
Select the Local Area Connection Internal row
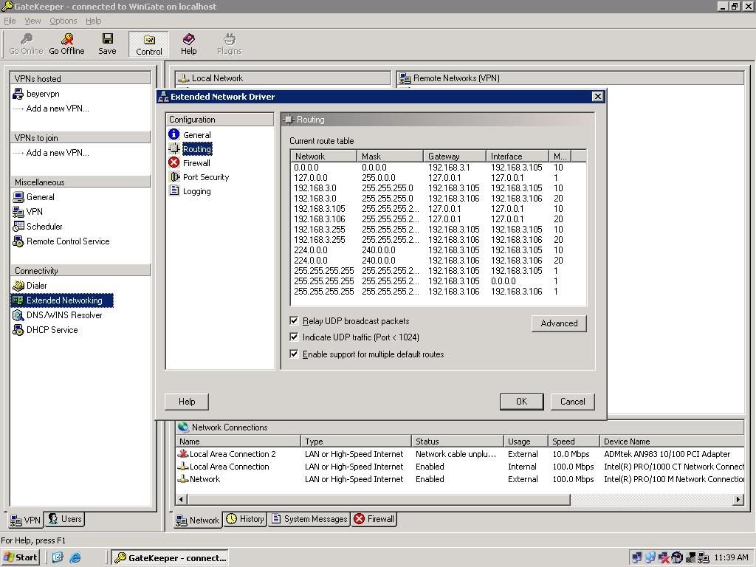[x=459, y=467]
